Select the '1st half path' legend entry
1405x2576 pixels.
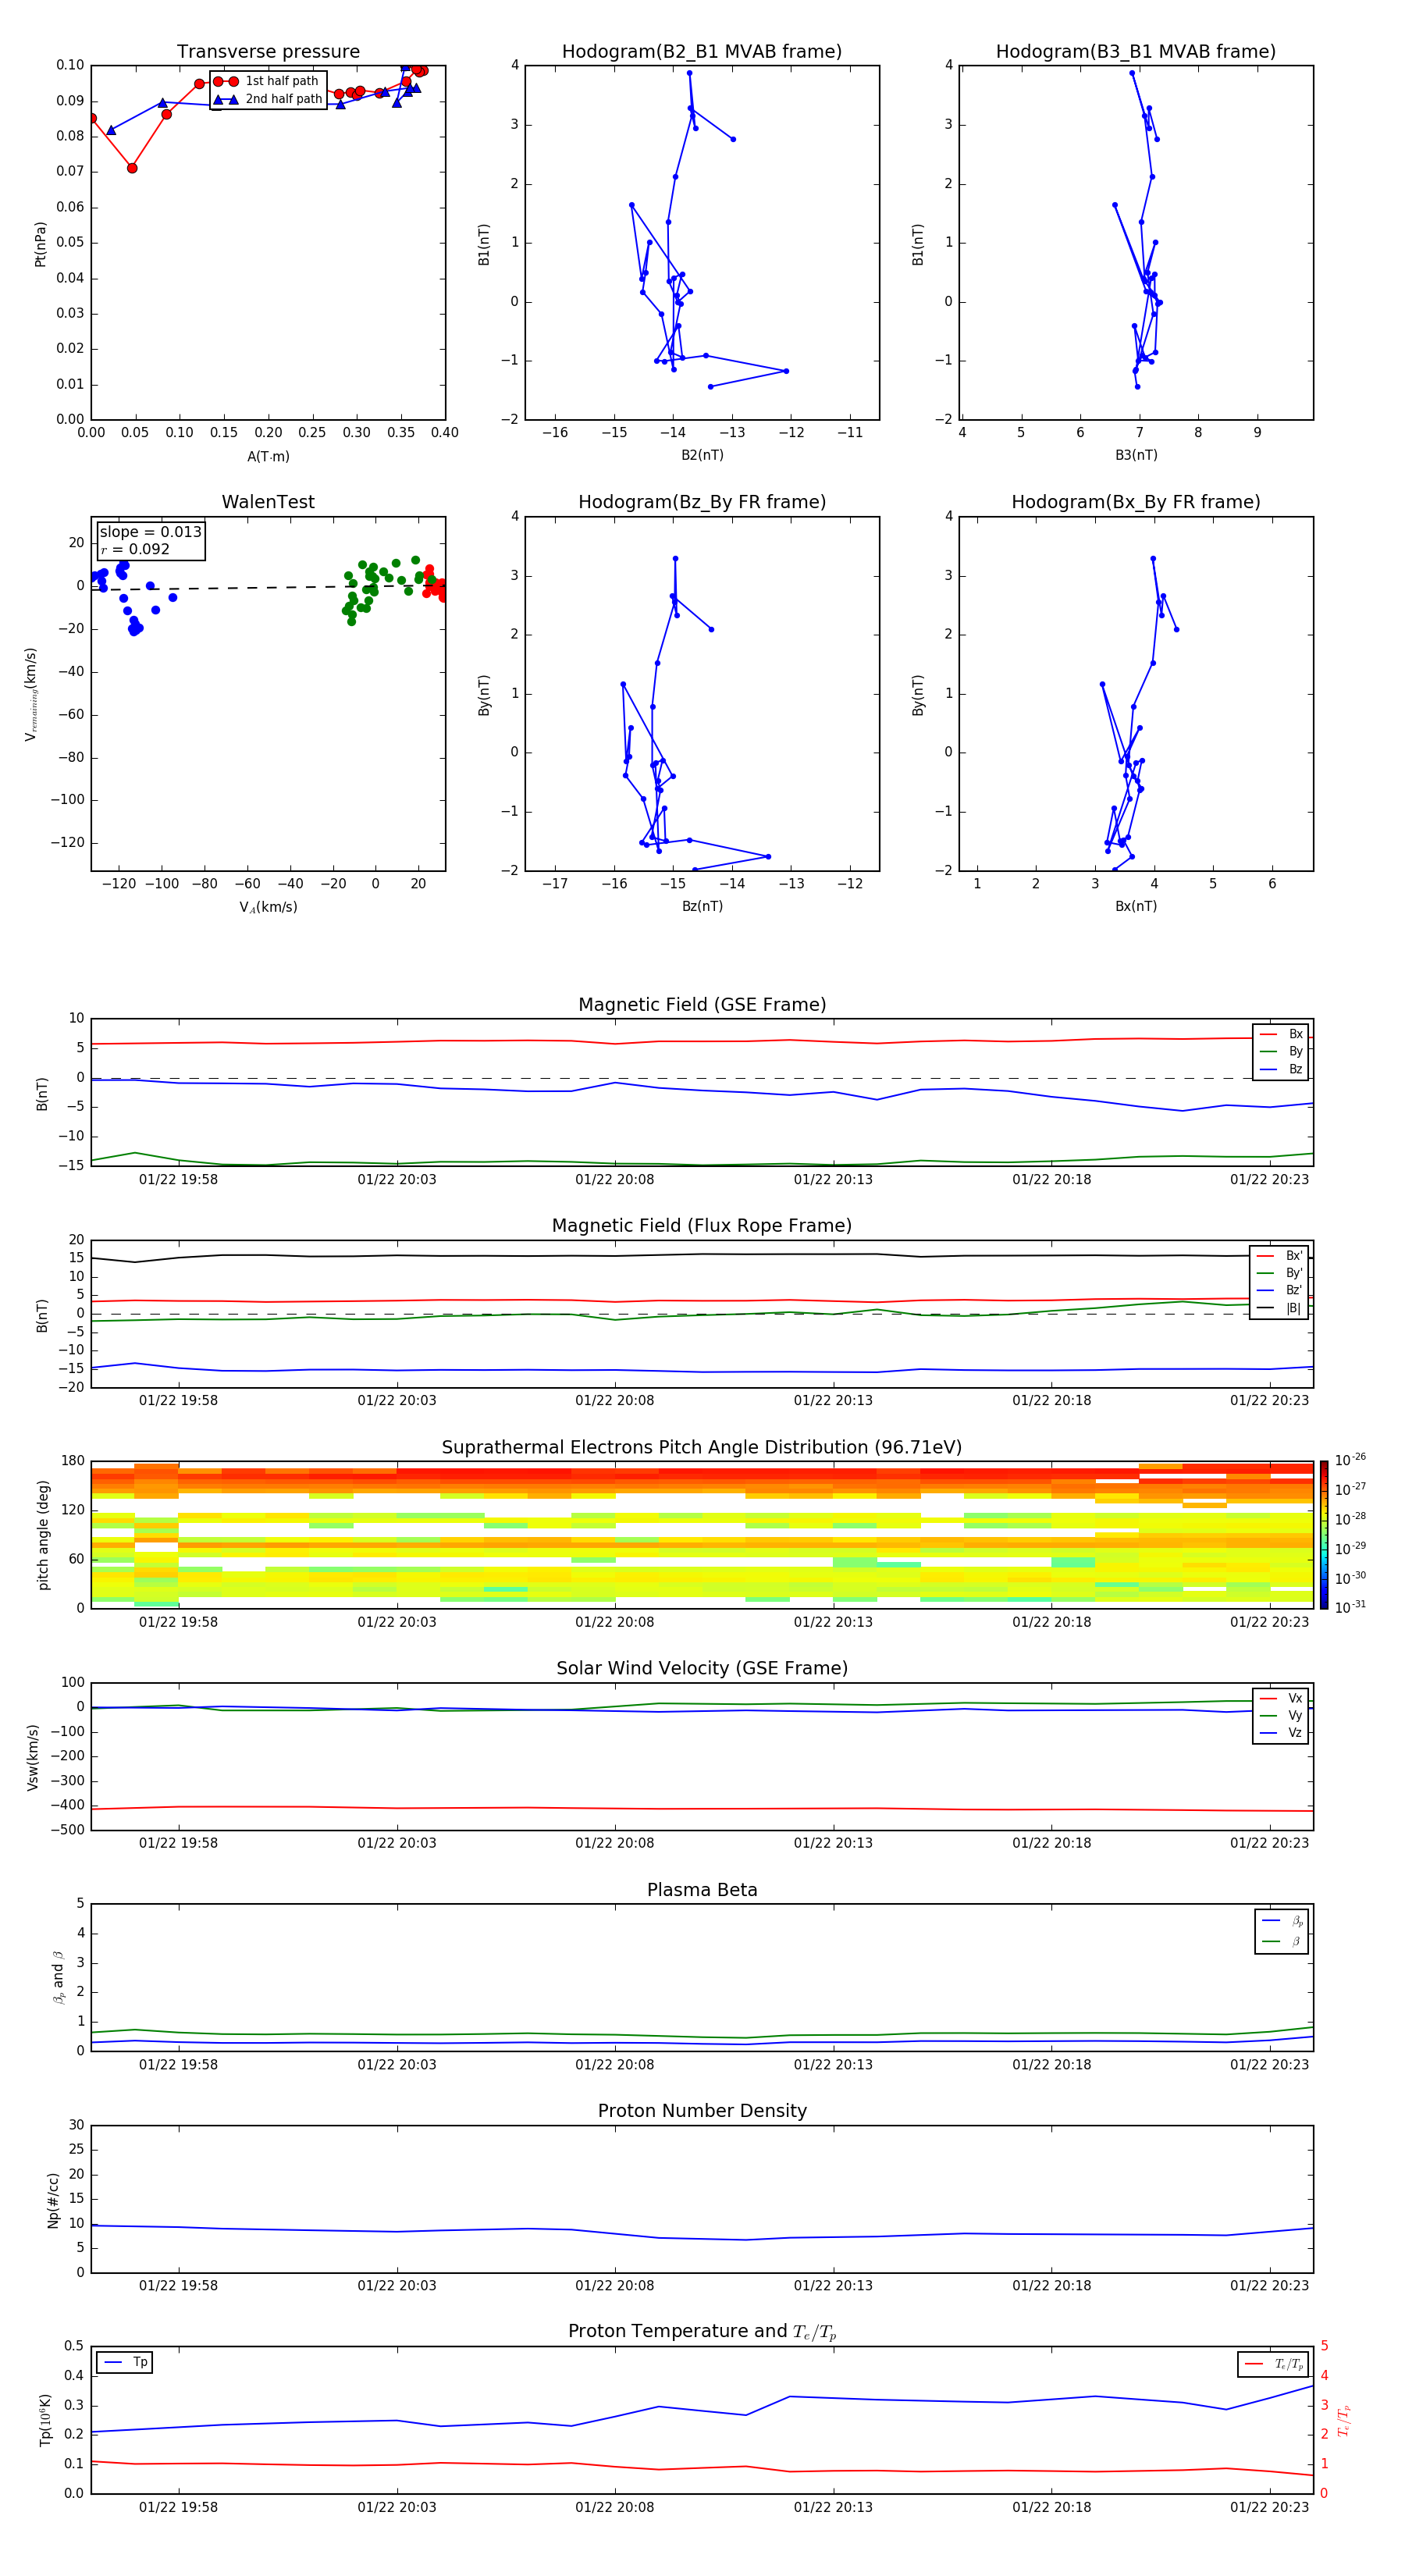coord(267,81)
